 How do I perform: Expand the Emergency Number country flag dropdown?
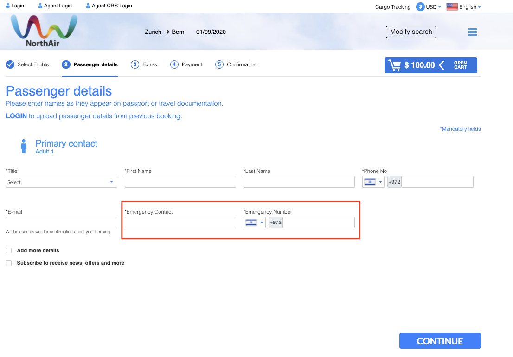click(255, 223)
